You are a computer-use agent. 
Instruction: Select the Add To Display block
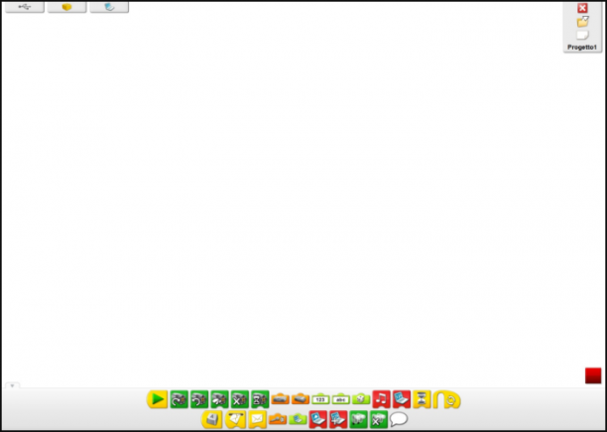click(x=338, y=420)
